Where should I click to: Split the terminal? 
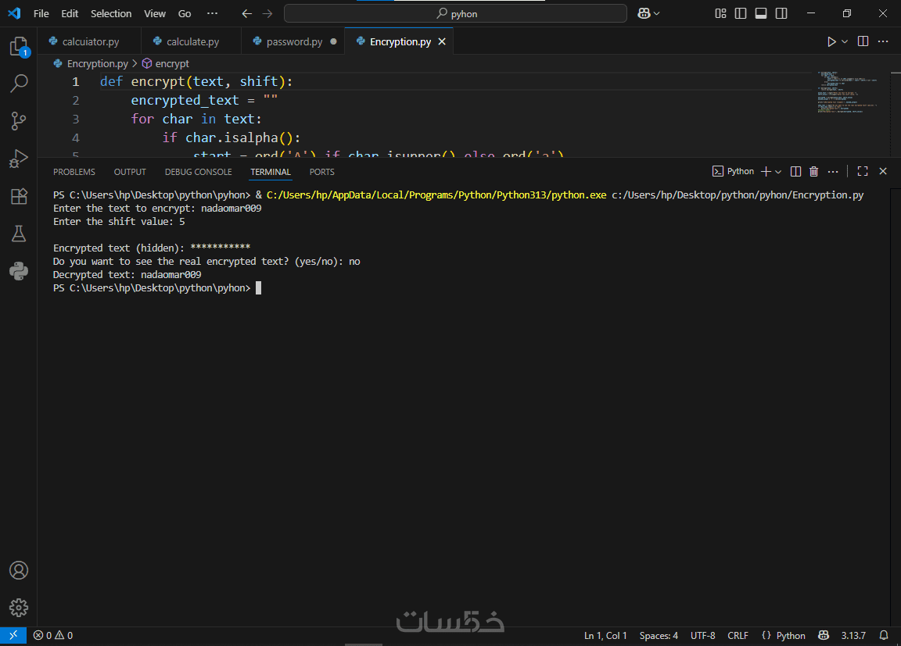[x=795, y=172]
